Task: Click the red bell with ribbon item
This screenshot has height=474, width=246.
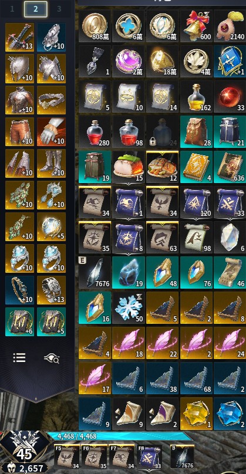Action: 196,26
